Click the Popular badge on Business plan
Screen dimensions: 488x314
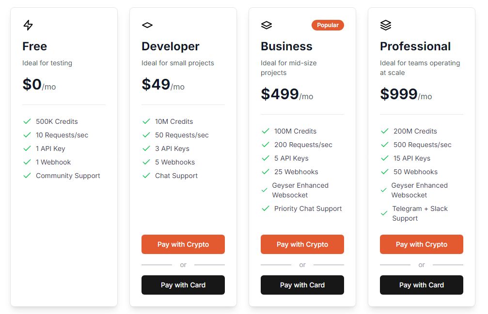tap(328, 25)
